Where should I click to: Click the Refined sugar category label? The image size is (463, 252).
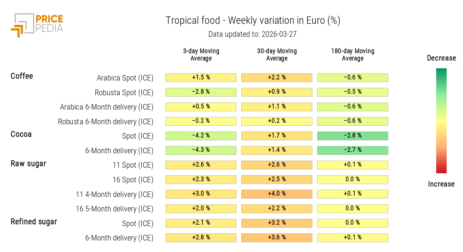coord(34,222)
